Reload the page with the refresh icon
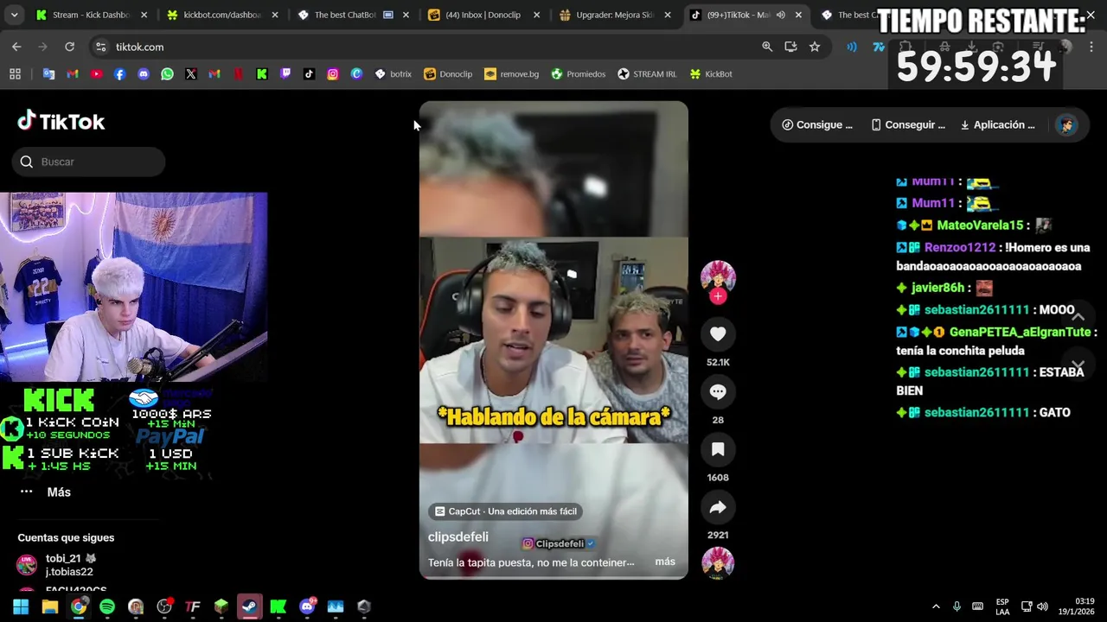The image size is (1107, 622). click(x=69, y=47)
